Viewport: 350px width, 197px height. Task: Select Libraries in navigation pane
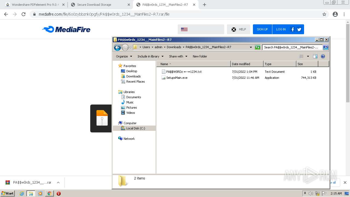pyautogui.click(x=127, y=92)
